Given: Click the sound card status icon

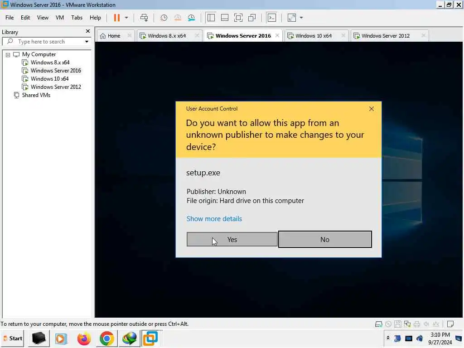Looking at the screenshot, I should click(x=426, y=324).
